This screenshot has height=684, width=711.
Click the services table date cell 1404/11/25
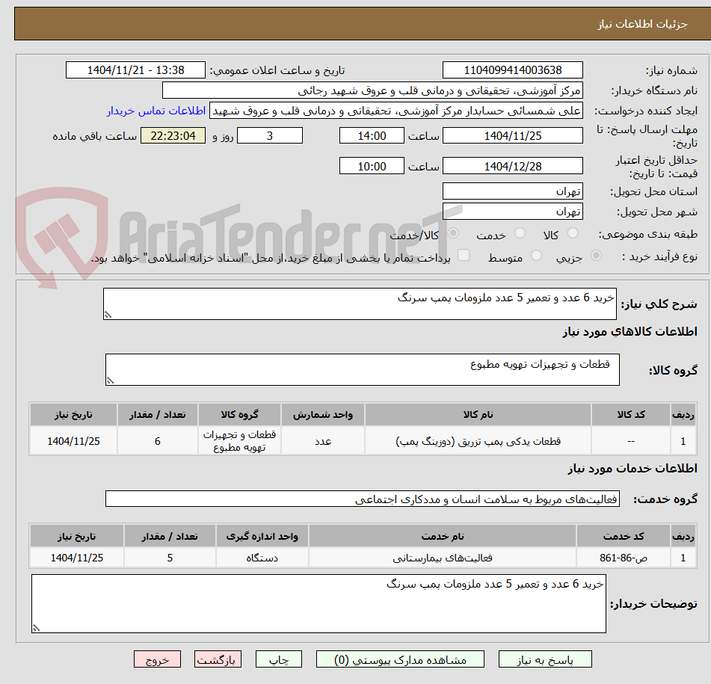(x=76, y=558)
